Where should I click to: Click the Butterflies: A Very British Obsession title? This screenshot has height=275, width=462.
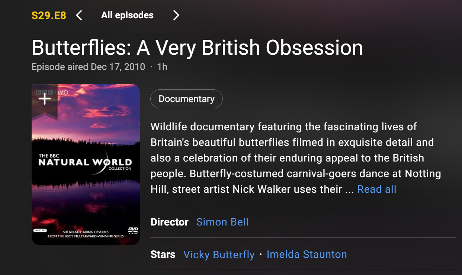(x=197, y=48)
